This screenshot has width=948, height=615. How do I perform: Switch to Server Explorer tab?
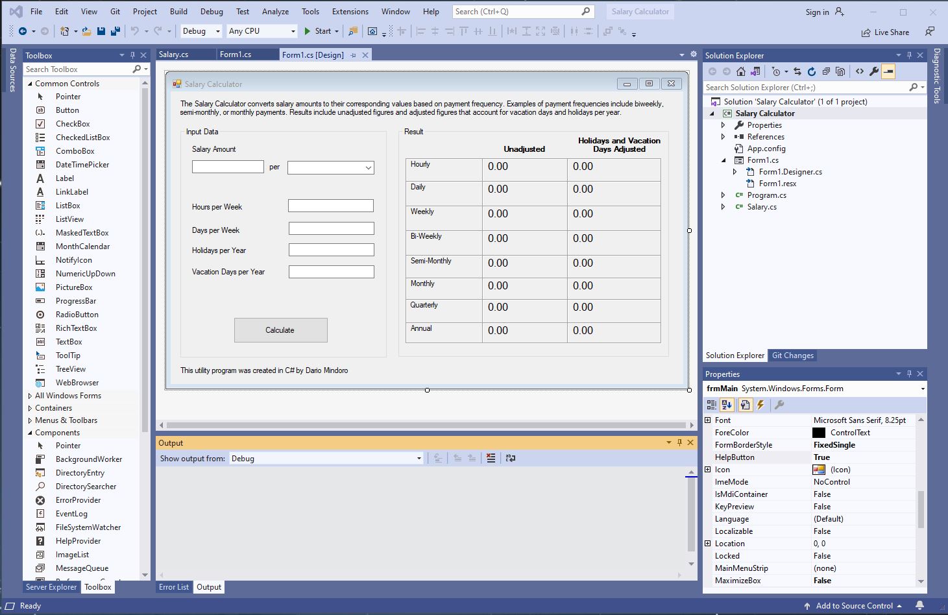[x=51, y=587]
